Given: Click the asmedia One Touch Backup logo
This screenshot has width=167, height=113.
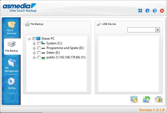Looking at the screenshot, I should [x=20, y=8].
